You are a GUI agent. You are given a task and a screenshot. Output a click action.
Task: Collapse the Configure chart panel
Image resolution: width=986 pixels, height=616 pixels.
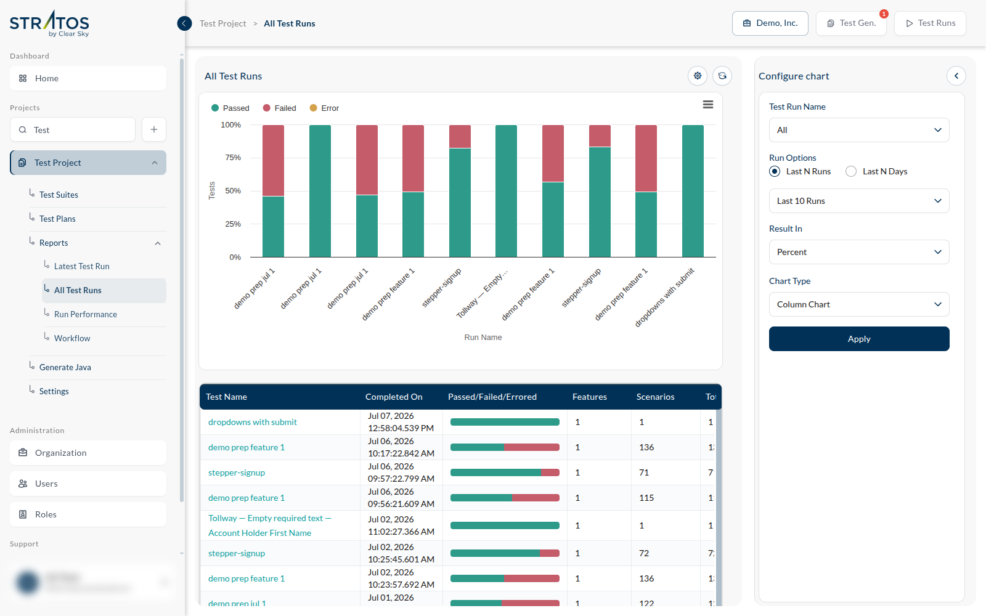click(956, 76)
